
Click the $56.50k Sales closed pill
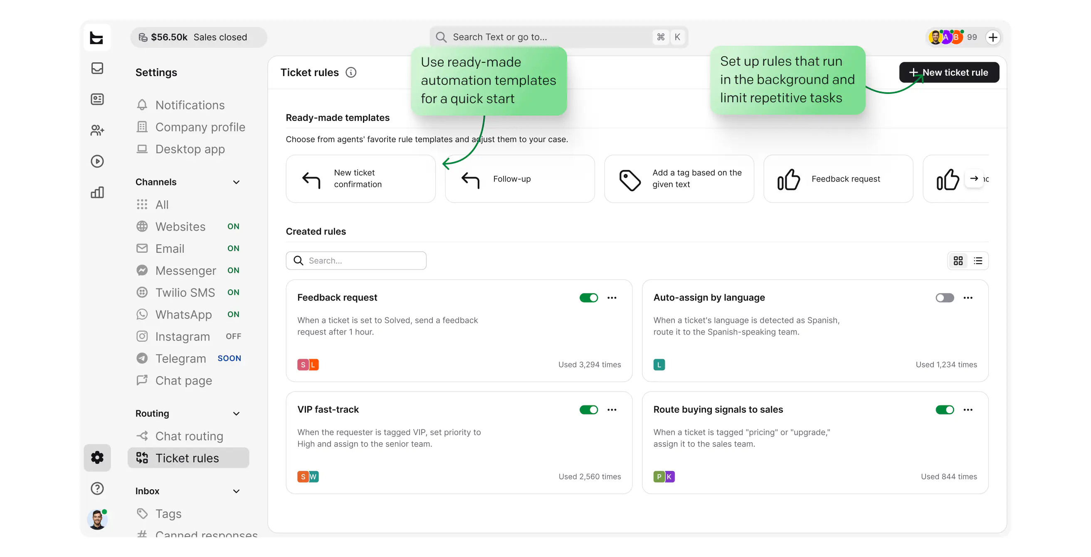pyautogui.click(x=198, y=37)
